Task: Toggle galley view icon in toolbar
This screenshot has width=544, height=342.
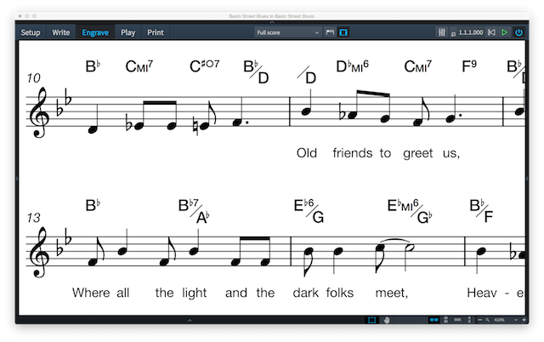Action: pos(330,32)
